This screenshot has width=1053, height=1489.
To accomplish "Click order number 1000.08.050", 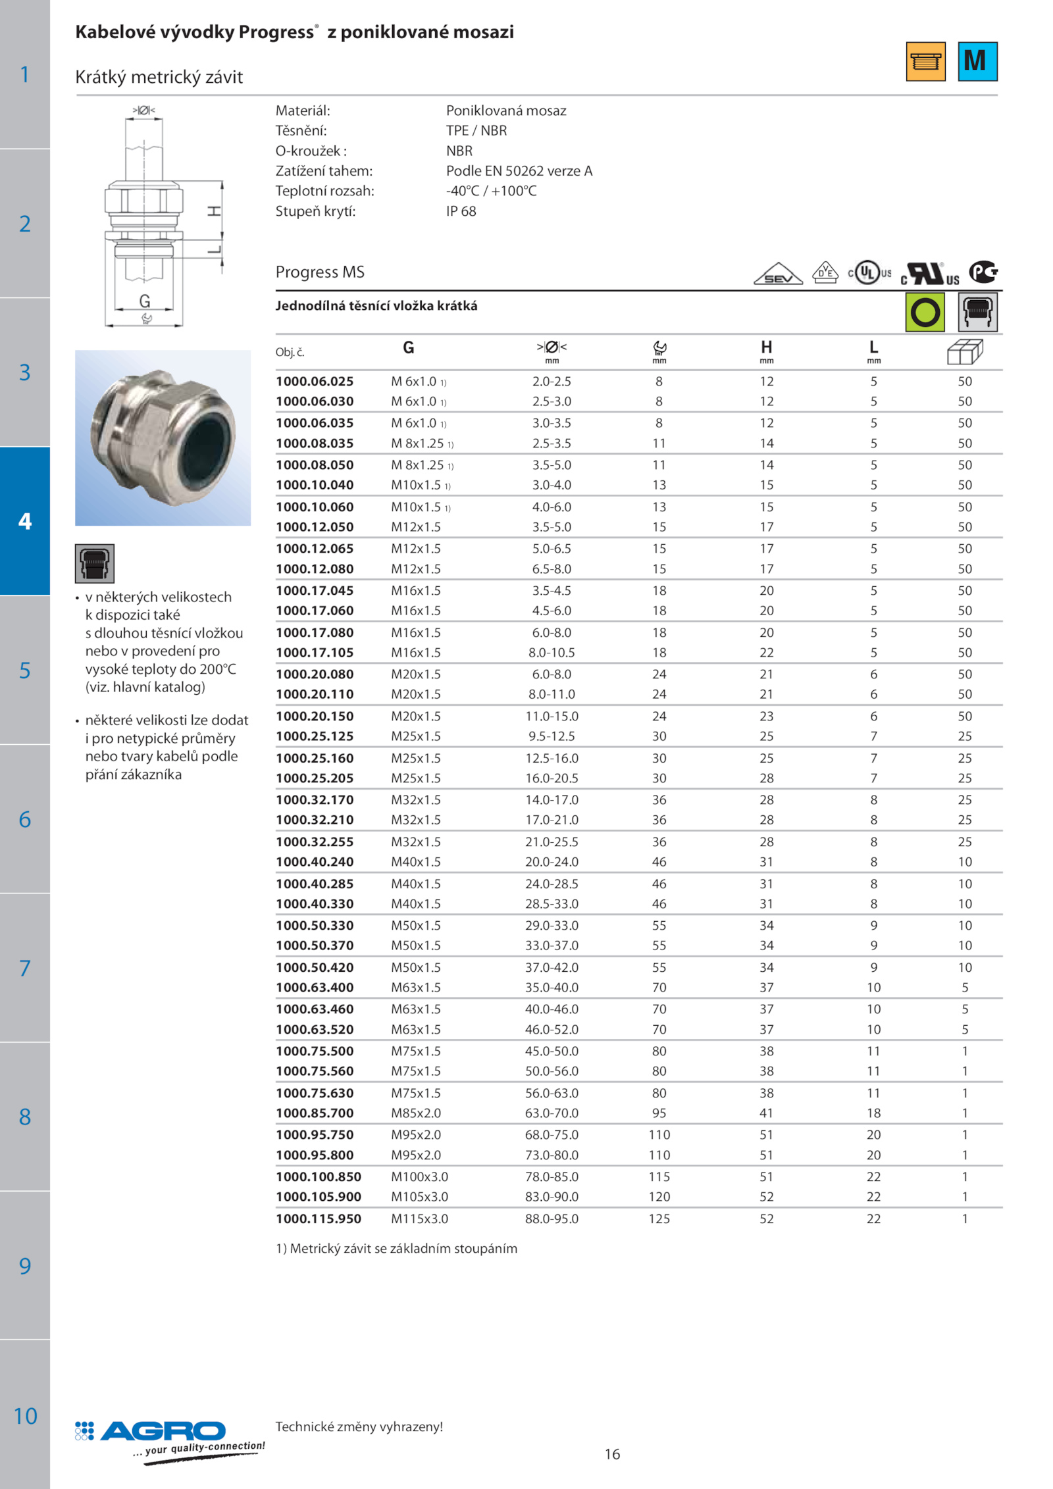I will [315, 465].
